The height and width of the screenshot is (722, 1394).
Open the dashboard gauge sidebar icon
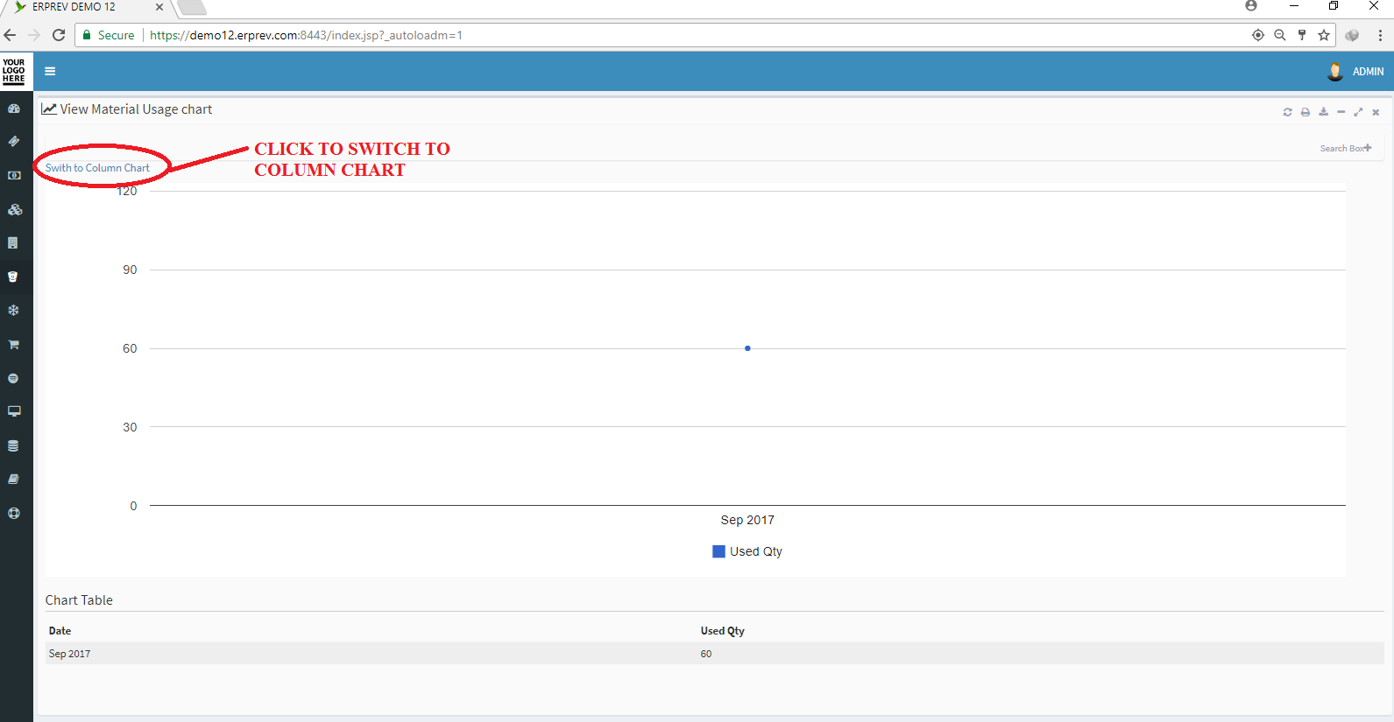(x=14, y=109)
